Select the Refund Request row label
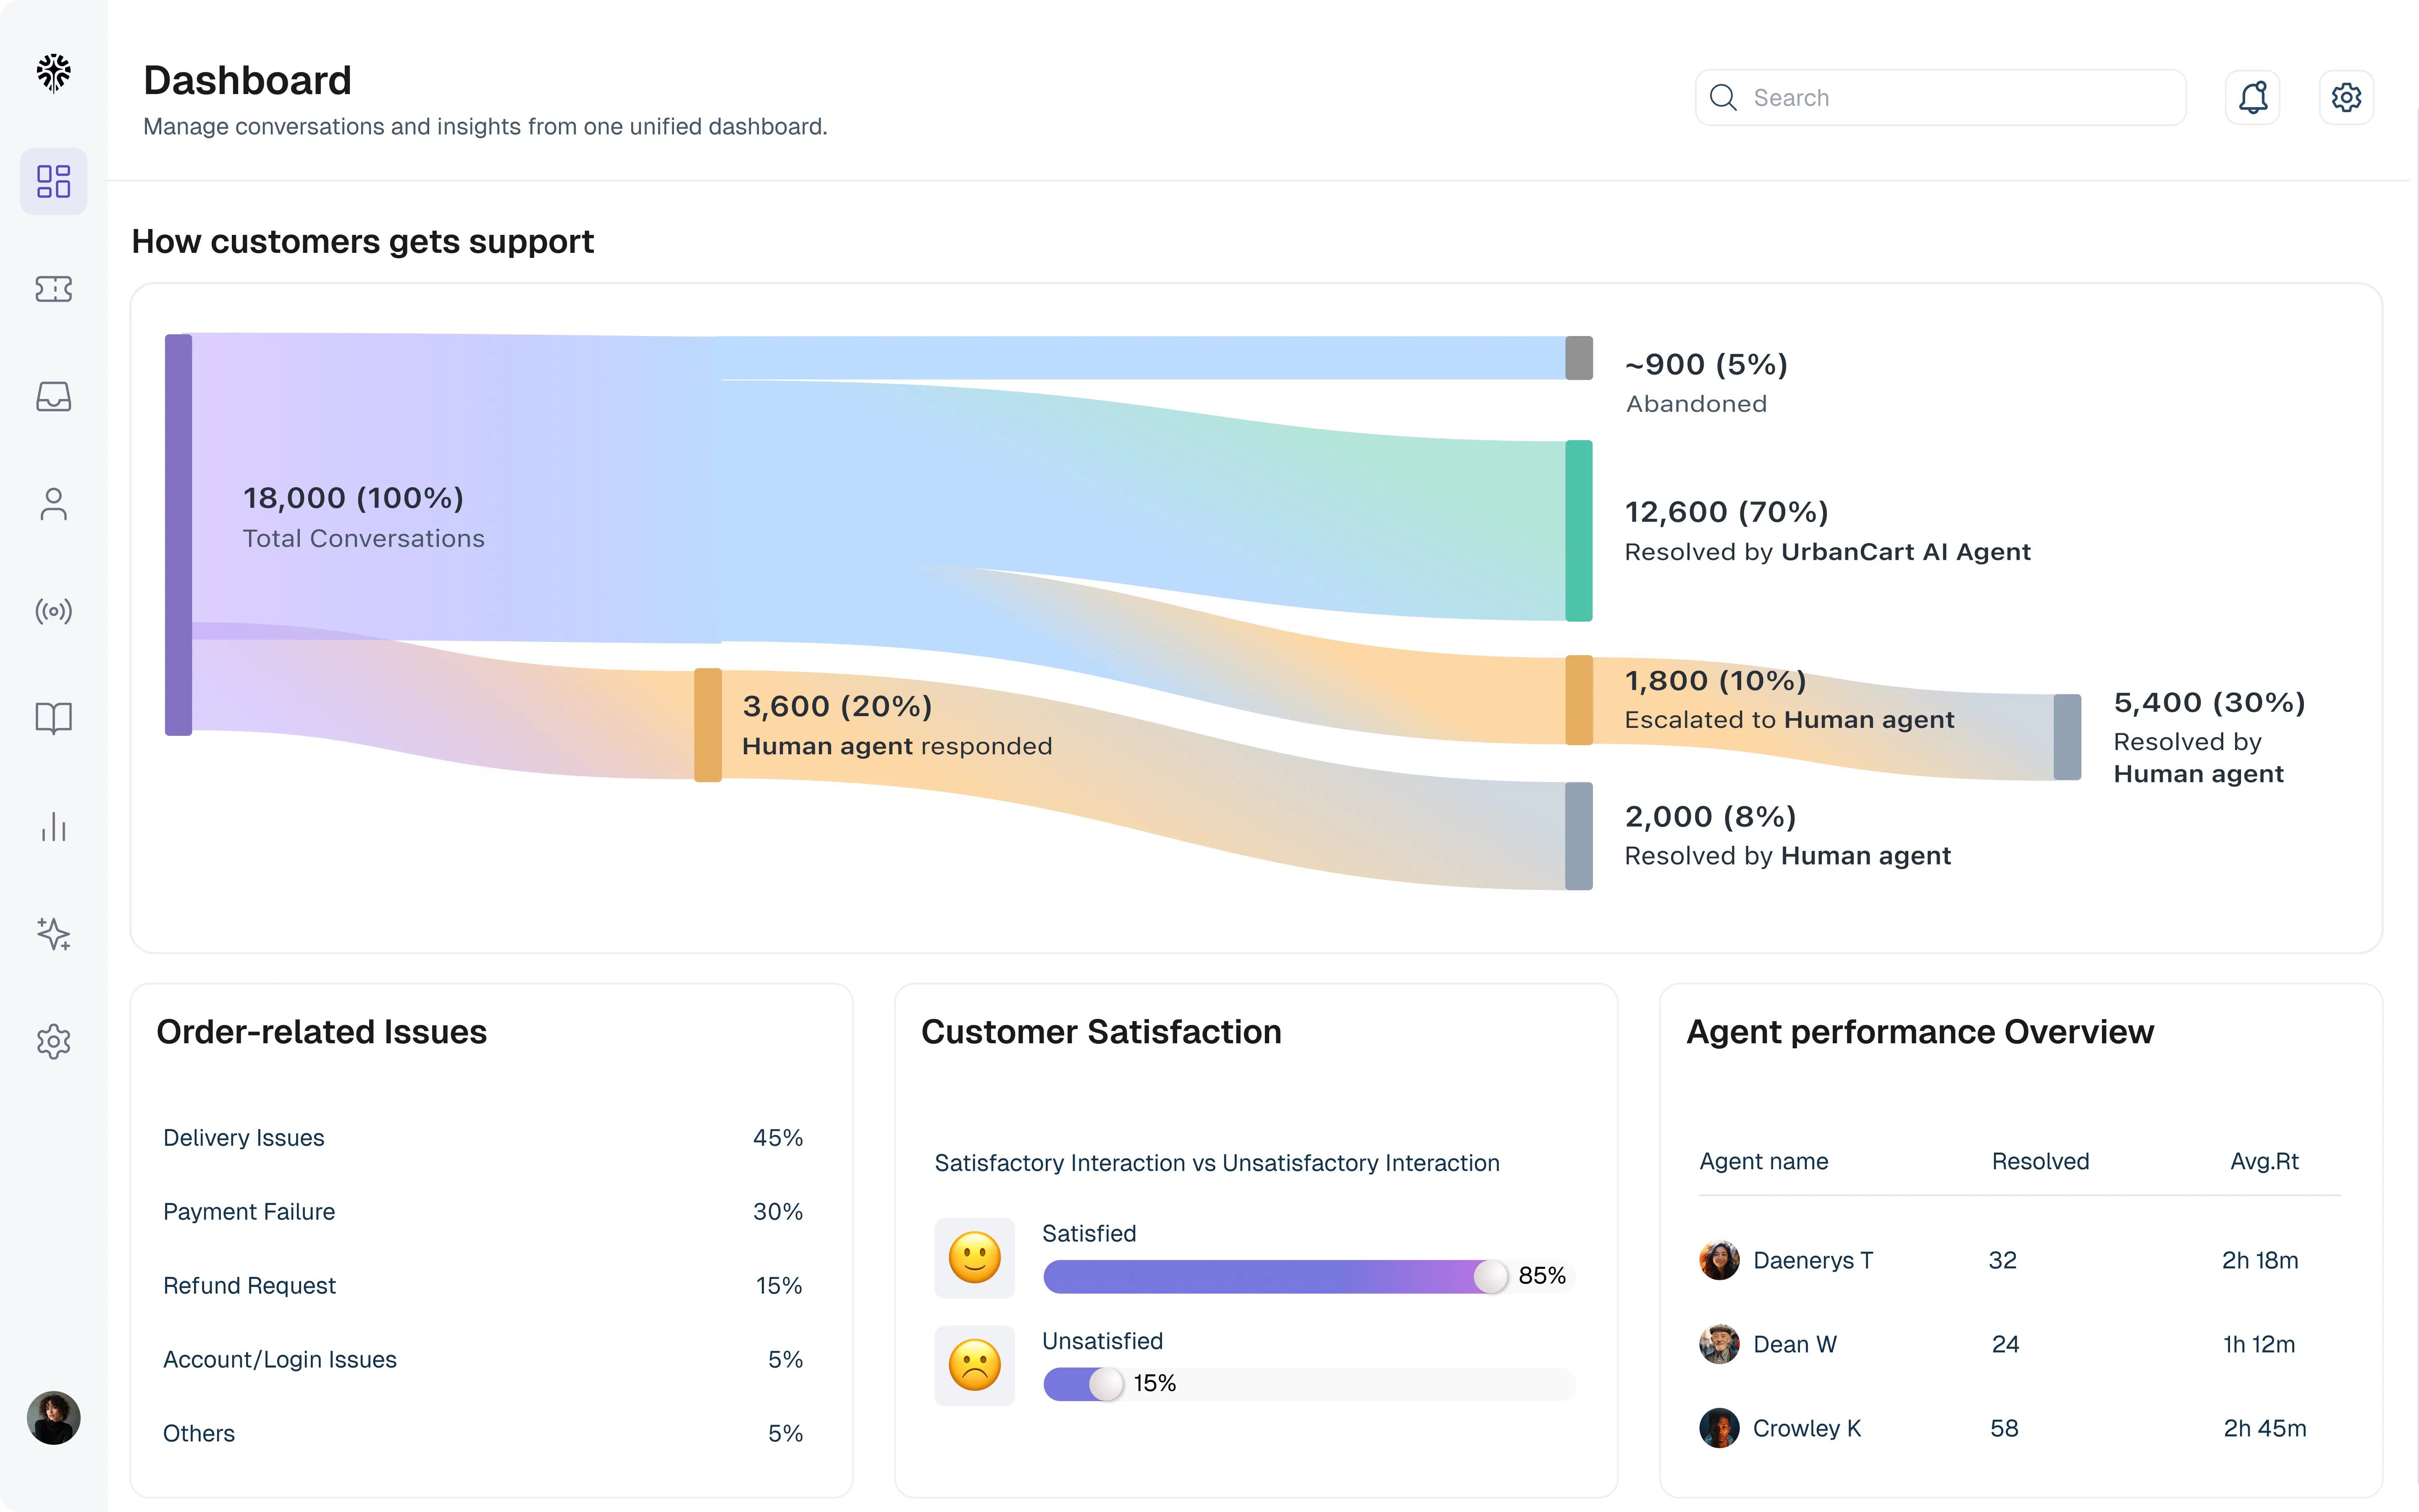This screenshot has width=2419, height=1512. pos(249,1285)
